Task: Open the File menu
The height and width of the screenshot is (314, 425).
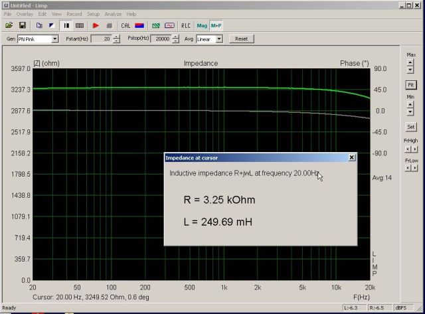Action: (7, 14)
